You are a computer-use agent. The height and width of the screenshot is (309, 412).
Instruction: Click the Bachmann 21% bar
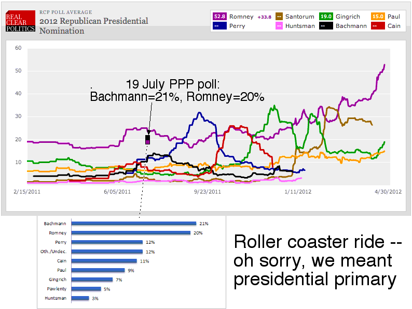133,224
